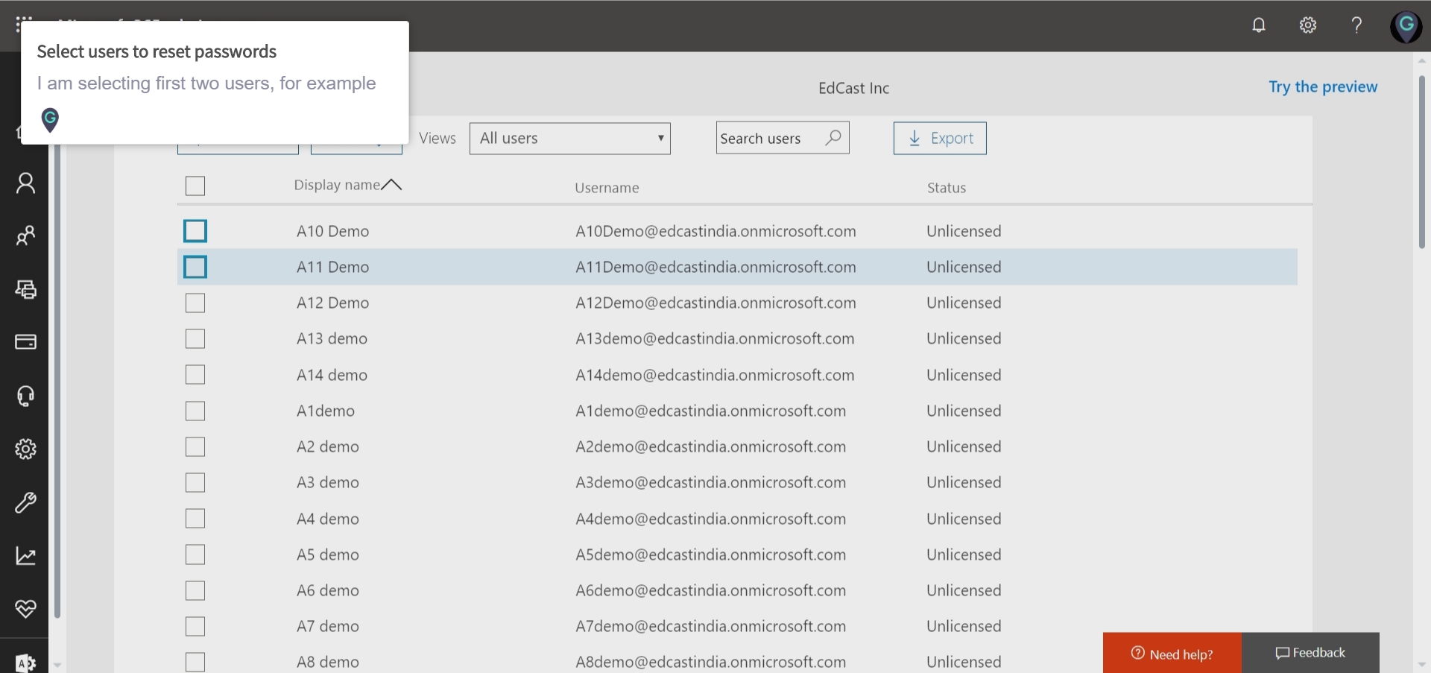Click the Status column header
1431x673 pixels.
point(947,188)
